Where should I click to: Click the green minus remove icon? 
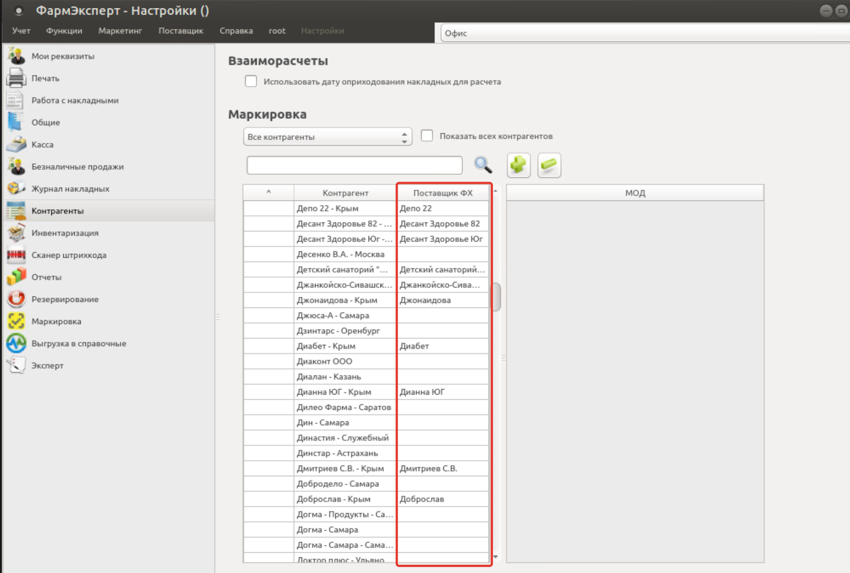click(x=549, y=165)
